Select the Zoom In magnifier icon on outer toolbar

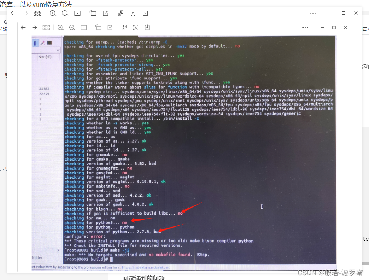pyautogui.click(x=53, y=13)
